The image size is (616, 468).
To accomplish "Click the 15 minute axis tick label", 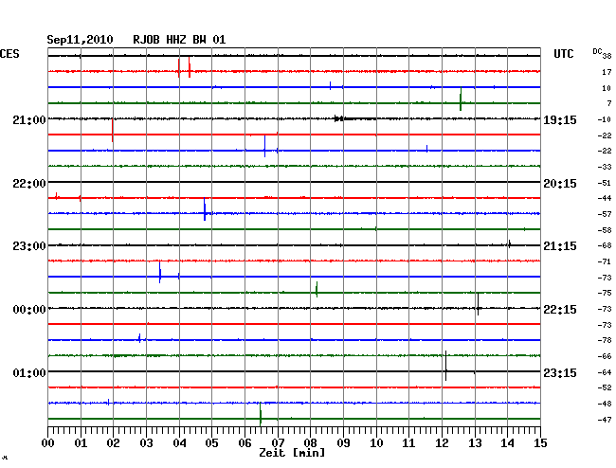I will (x=540, y=443).
